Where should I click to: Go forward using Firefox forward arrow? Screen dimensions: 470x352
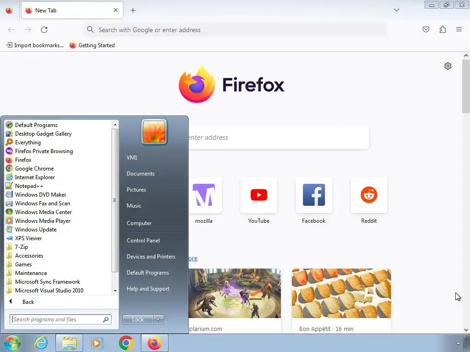coord(28,30)
